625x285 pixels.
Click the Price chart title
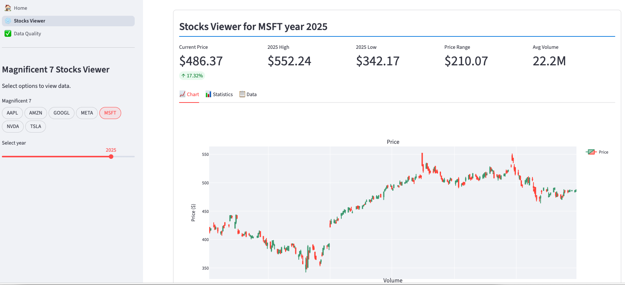point(393,142)
